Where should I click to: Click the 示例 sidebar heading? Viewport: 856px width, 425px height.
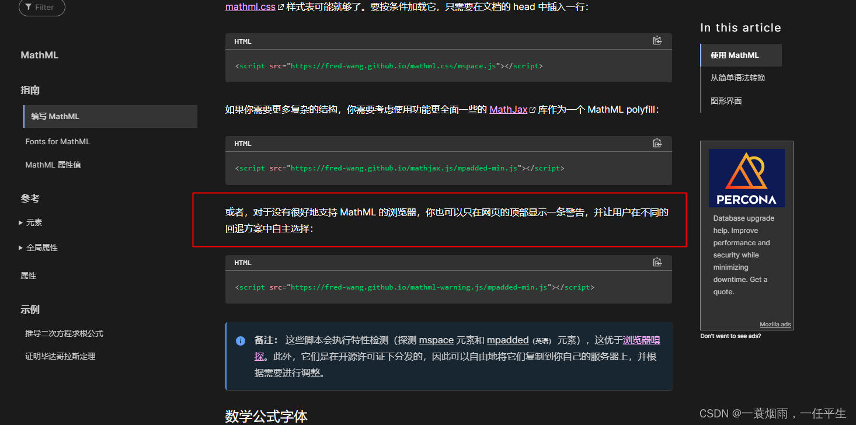[30, 310]
